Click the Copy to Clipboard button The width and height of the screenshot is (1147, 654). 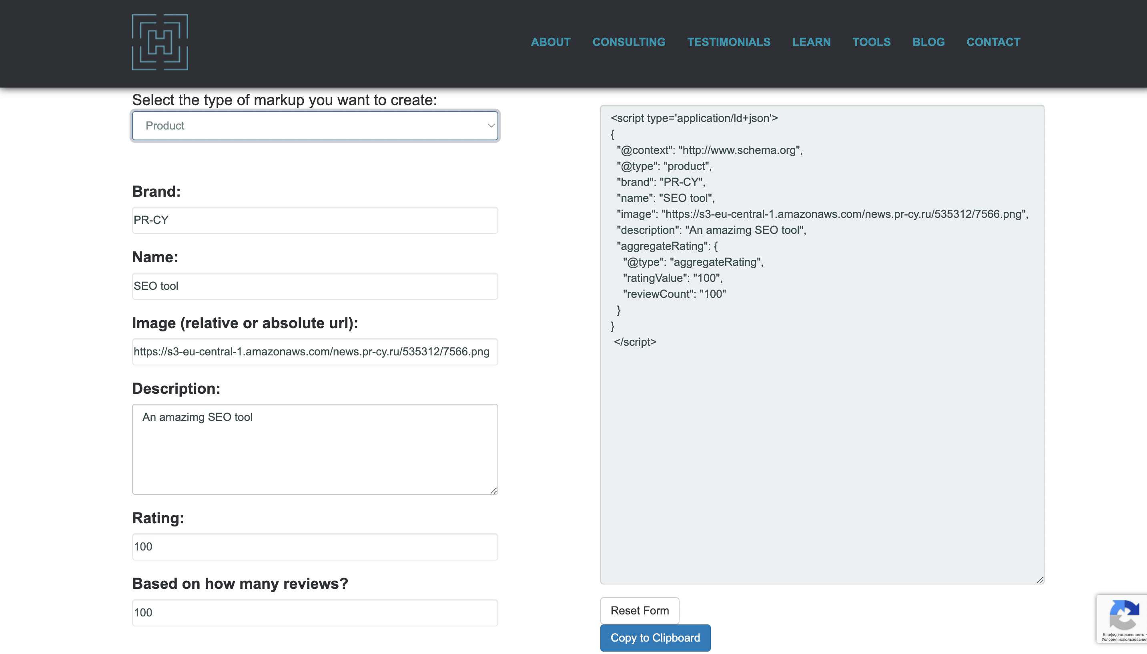[655, 637]
